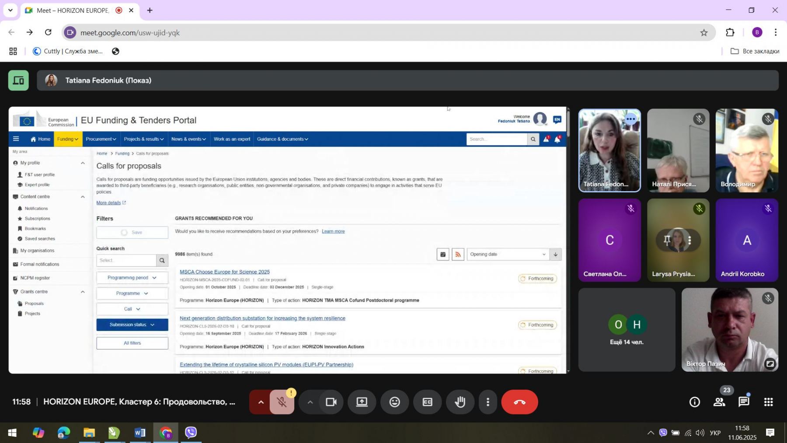
Task: Open the All bookmarks folder
Action: click(x=755, y=51)
